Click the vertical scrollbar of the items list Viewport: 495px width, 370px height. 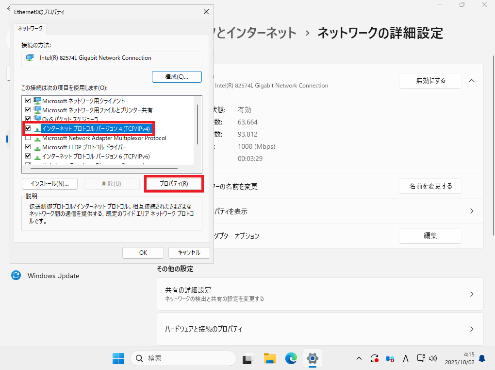coord(197,124)
